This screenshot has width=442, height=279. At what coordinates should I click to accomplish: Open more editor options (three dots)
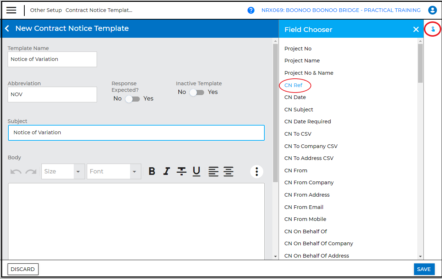click(257, 171)
